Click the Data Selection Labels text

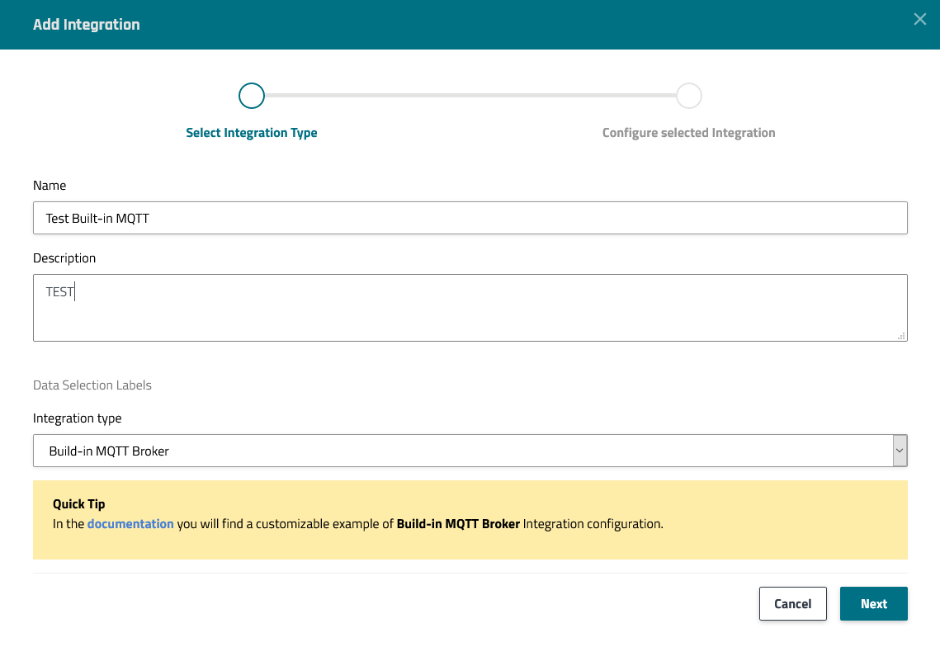point(92,385)
